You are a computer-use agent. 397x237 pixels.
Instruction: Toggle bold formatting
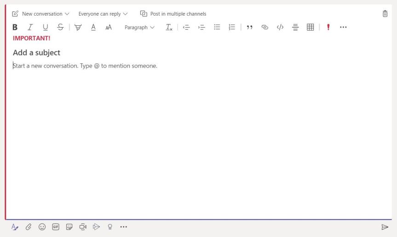[15, 27]
